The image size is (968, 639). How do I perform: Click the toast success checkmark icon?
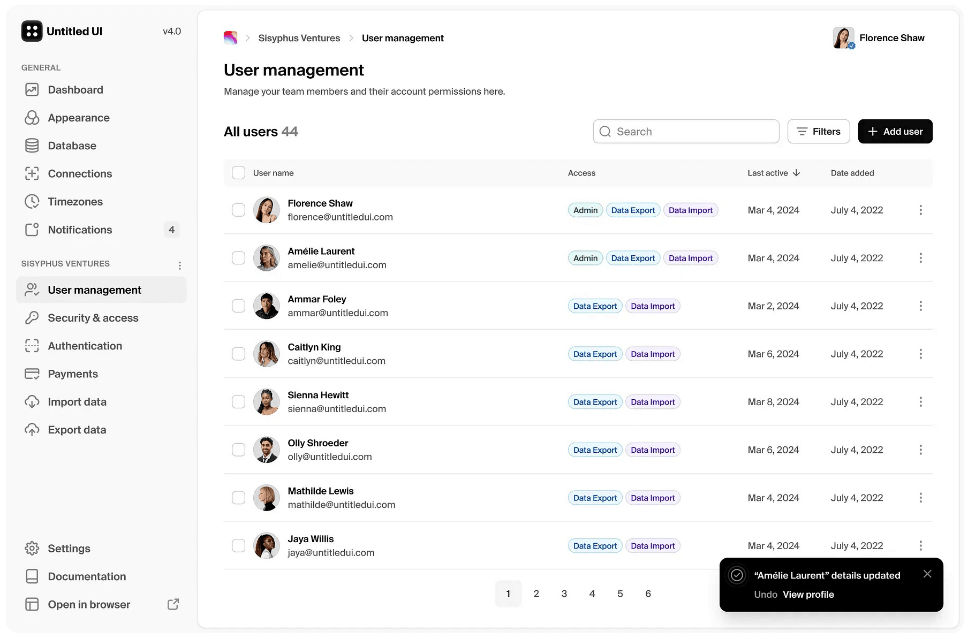click(737, 575)
